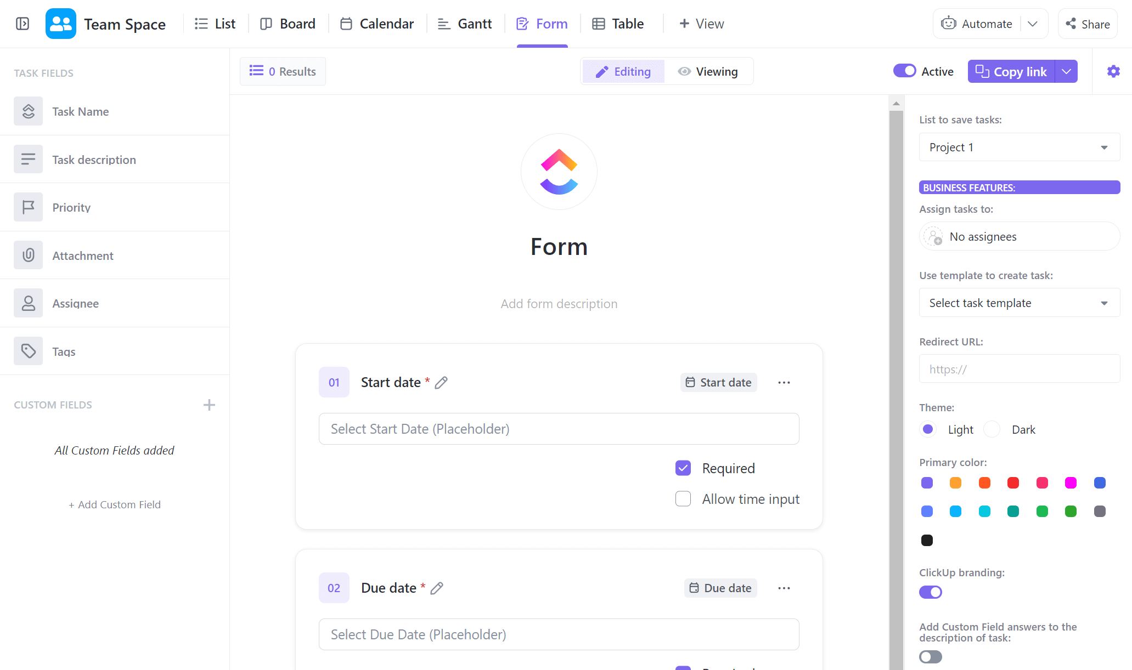1132x670 pixels.
Task: Select the orange primary color swatch
Action: (955, 482)
